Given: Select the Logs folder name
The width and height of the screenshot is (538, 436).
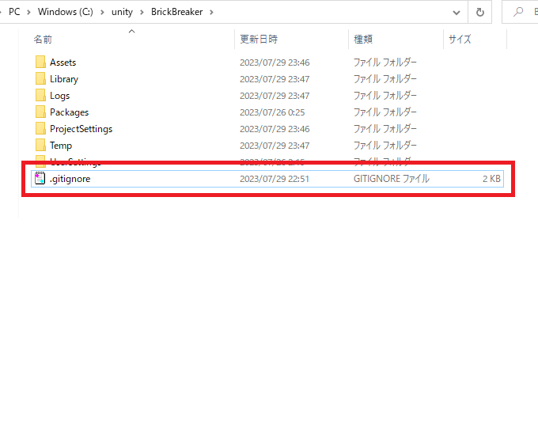Looking at the screenshot, I should tap(59, 96).
